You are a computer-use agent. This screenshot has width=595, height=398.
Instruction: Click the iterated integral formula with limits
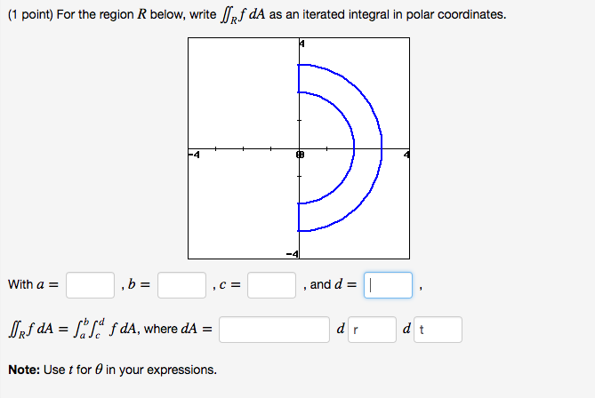[x=89, y=329]
